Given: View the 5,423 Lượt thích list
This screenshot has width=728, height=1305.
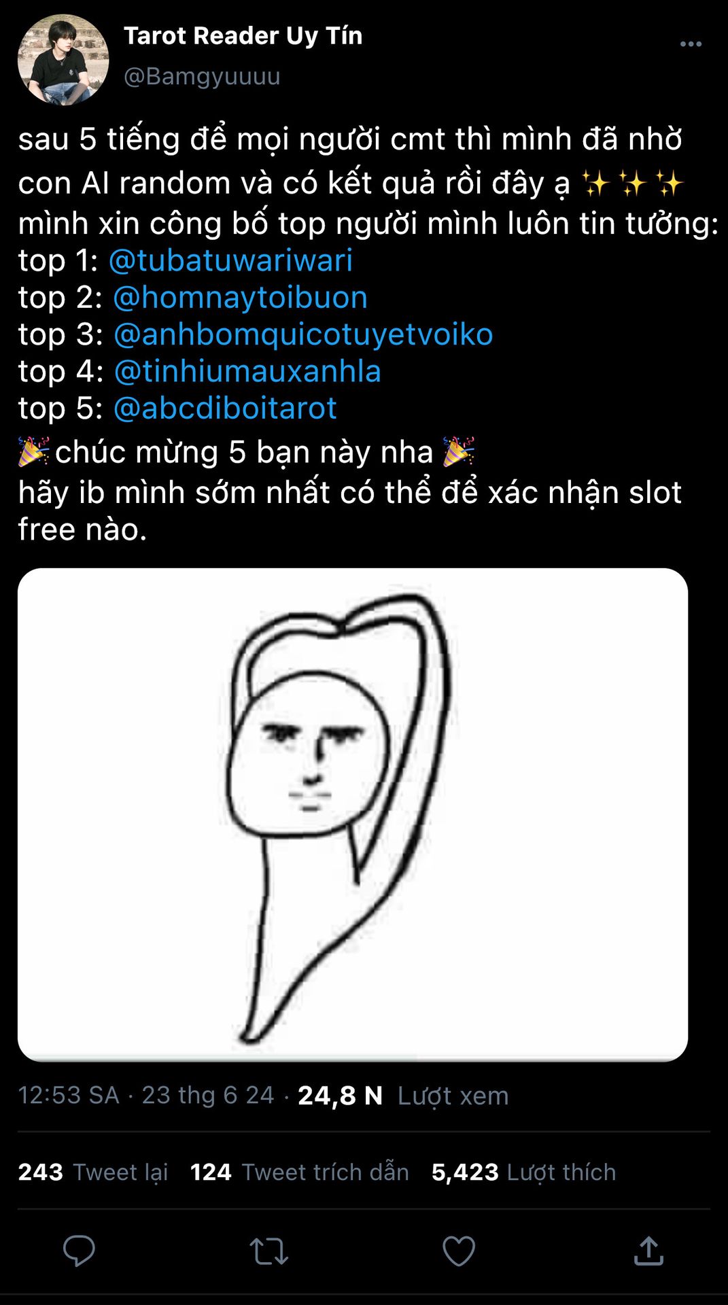Looking at the screenshot, I should click(523, 1172).
